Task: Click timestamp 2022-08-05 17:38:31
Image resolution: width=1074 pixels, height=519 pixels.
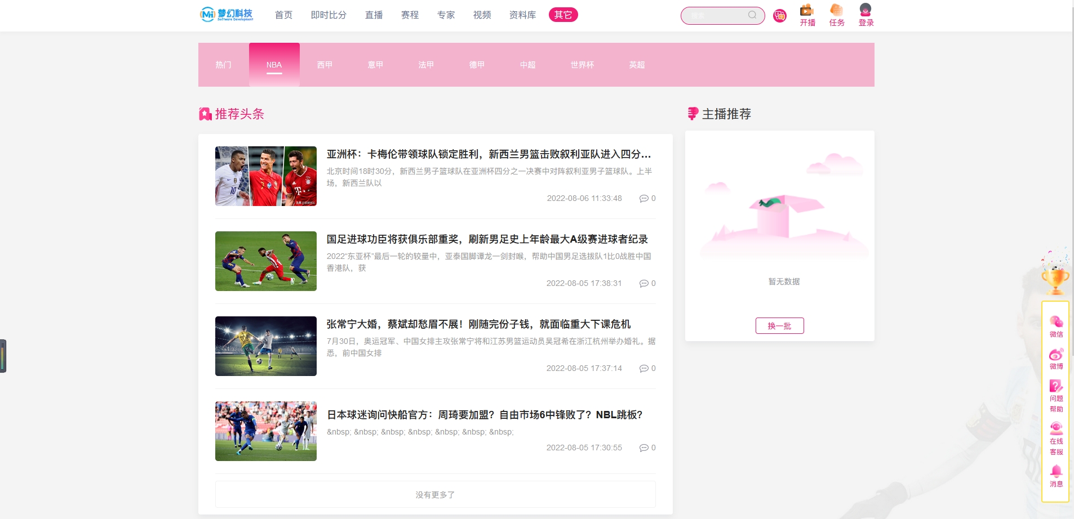Action: click(584, 284)
